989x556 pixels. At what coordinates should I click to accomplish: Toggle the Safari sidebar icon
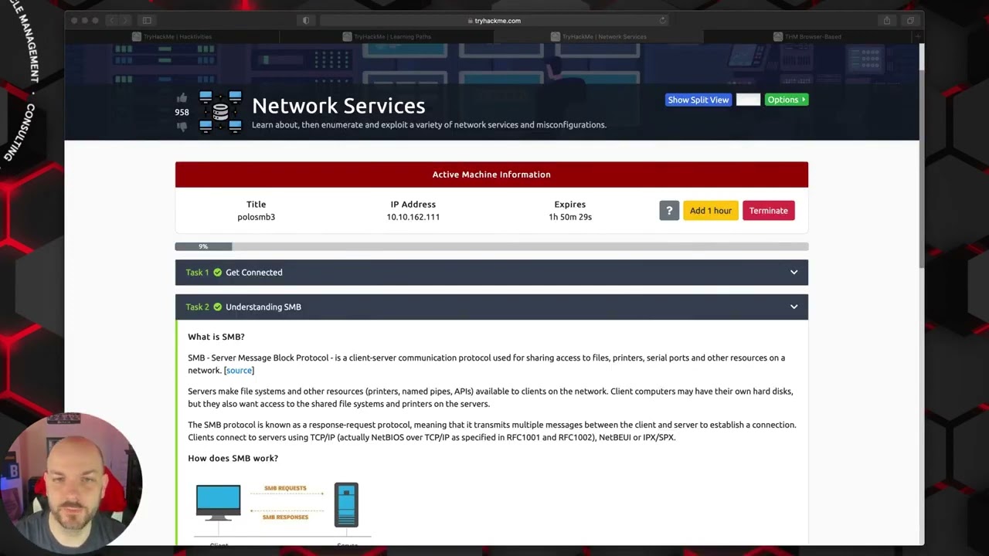point(147,20)
